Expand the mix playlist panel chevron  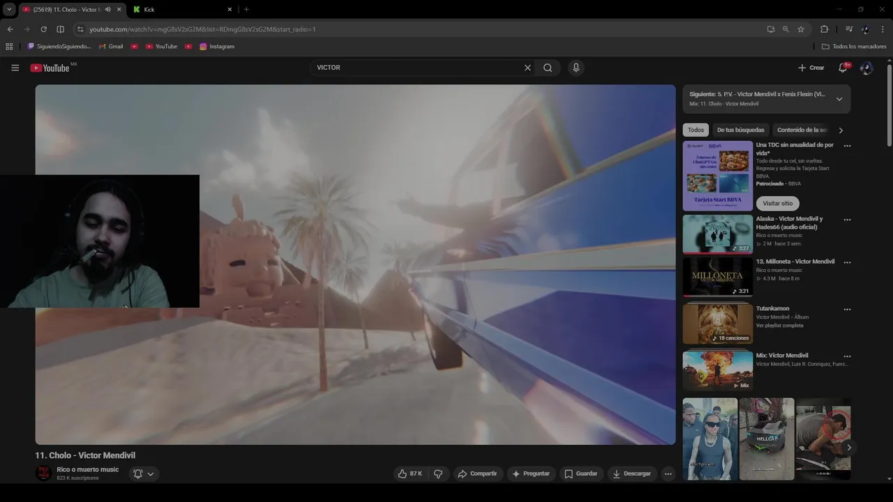(x=839, y=99)
